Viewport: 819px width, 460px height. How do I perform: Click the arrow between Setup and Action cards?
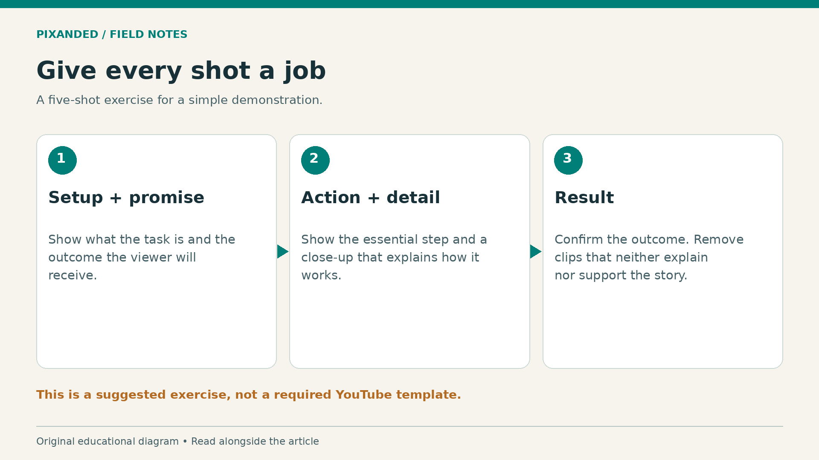click(x=283, y=251)
